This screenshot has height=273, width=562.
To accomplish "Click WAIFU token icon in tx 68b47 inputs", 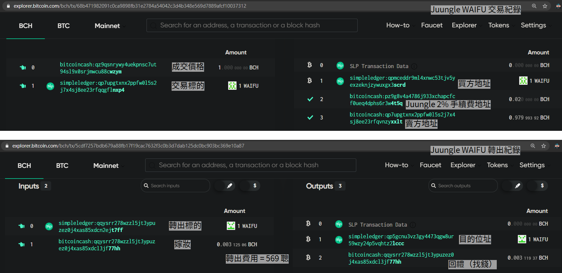I will 232,86.
